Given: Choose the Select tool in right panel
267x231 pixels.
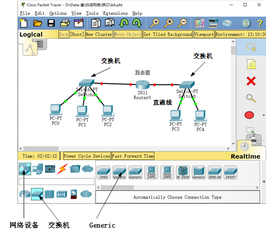Looking at the screenshot, I should click(x=251, y=47).
